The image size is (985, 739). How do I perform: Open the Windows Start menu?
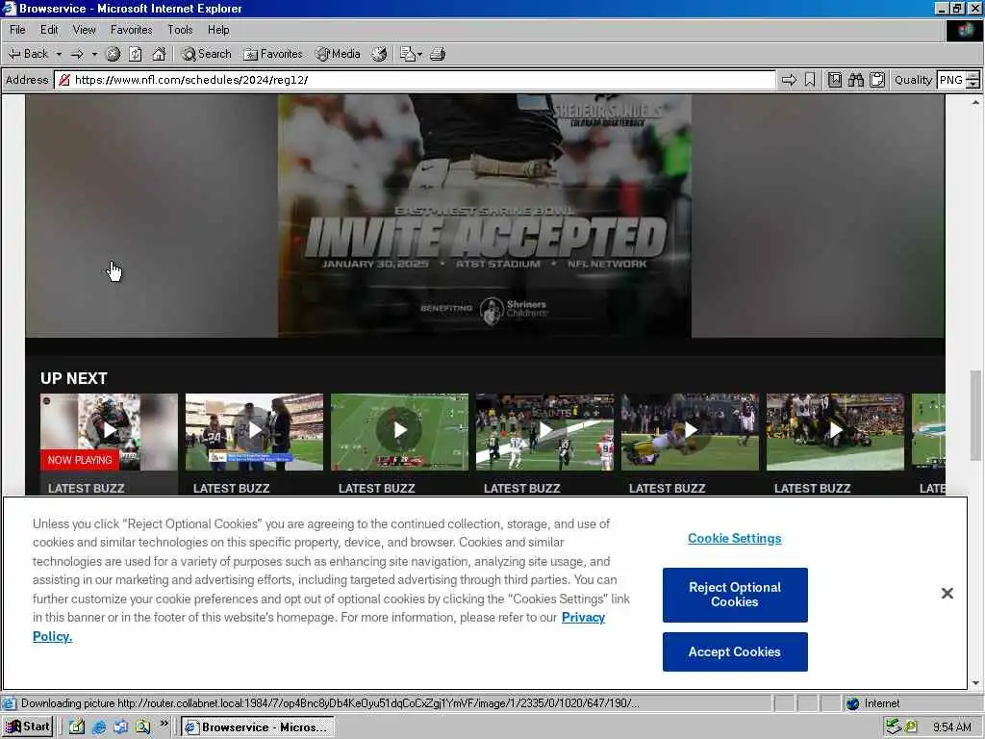click(x=28, y=727)
